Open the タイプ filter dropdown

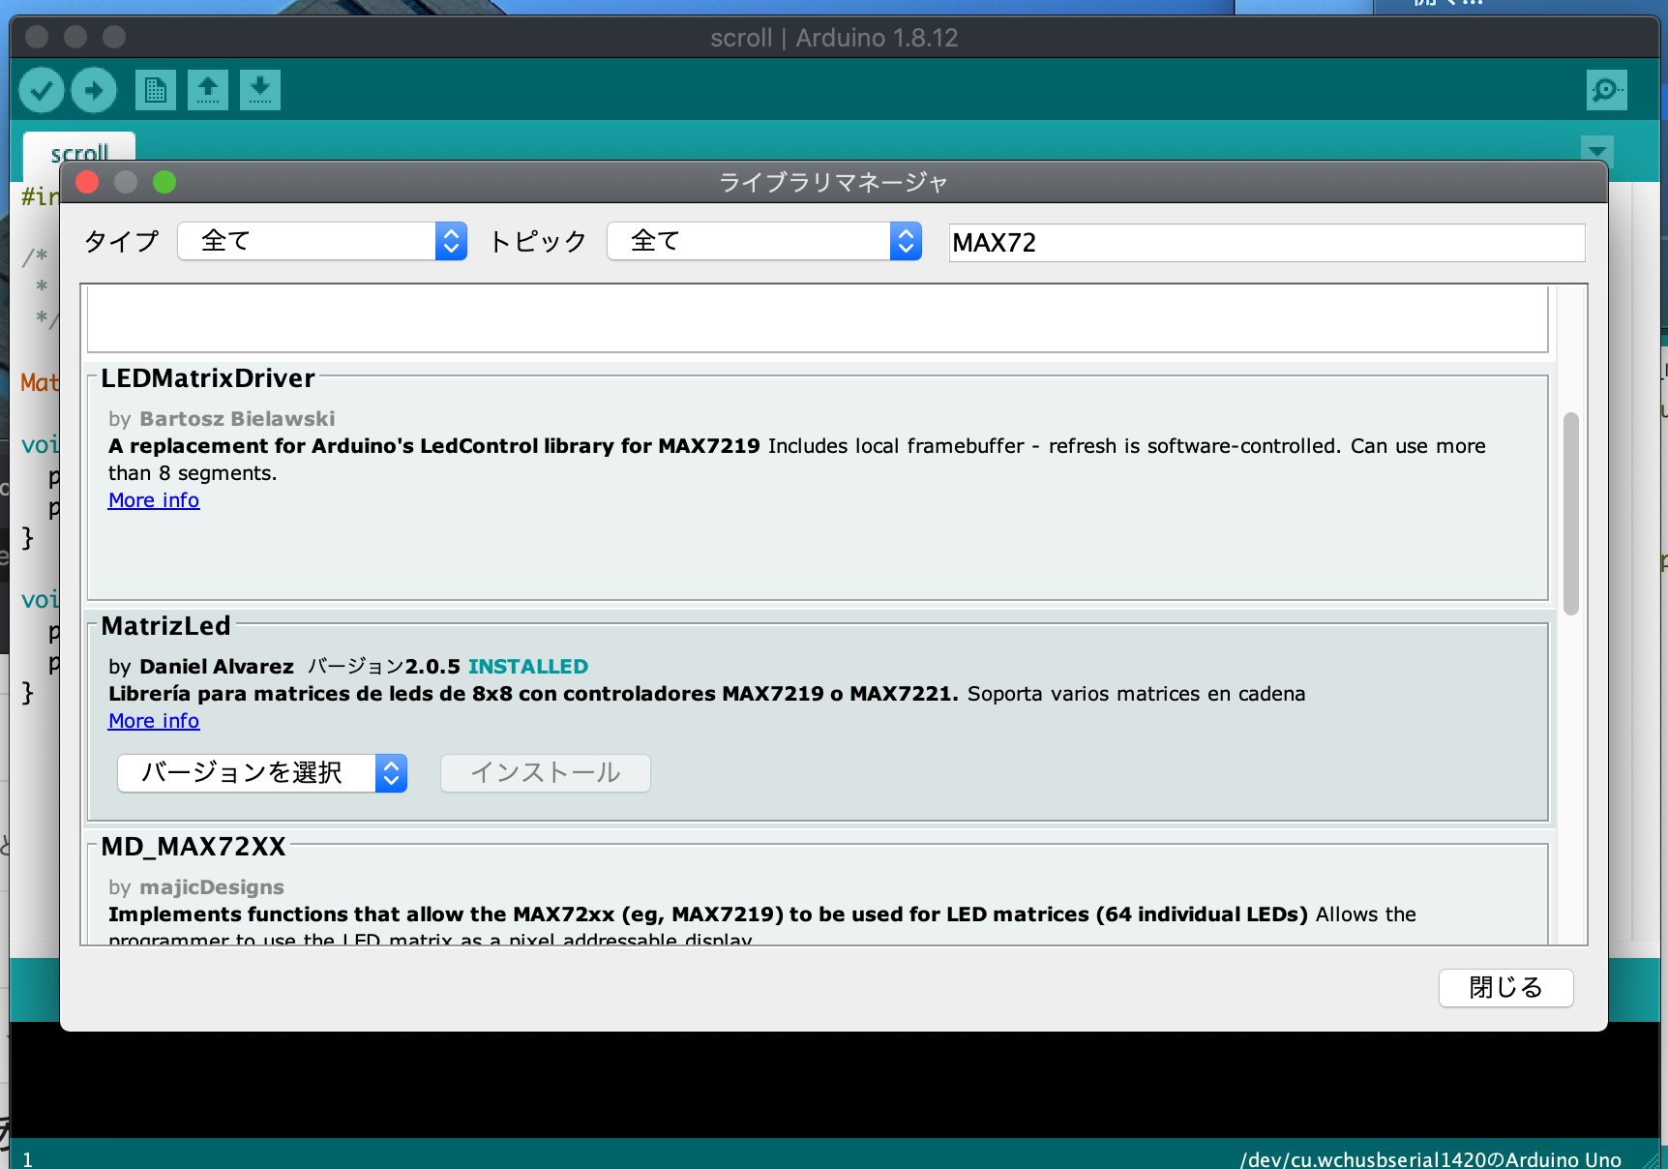[322, 241]
